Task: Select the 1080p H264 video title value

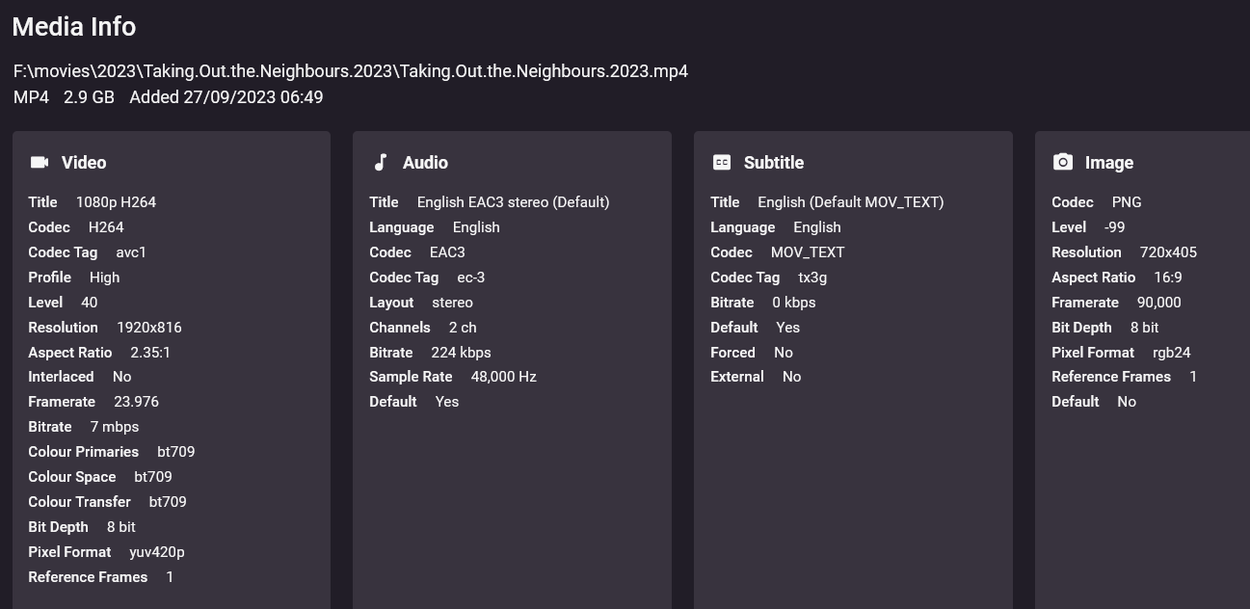Action: click(116, 202)
